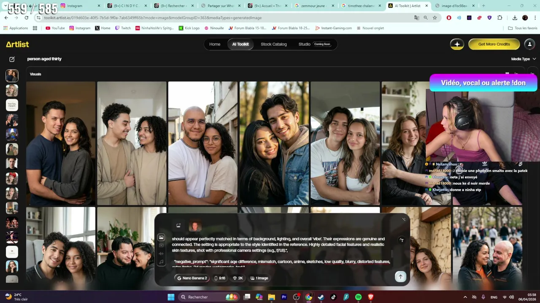The height and width of the screenshot is (303, 540).
Task: Open Steam from the Windows taskbar
Action: click(x=321, y=297)
